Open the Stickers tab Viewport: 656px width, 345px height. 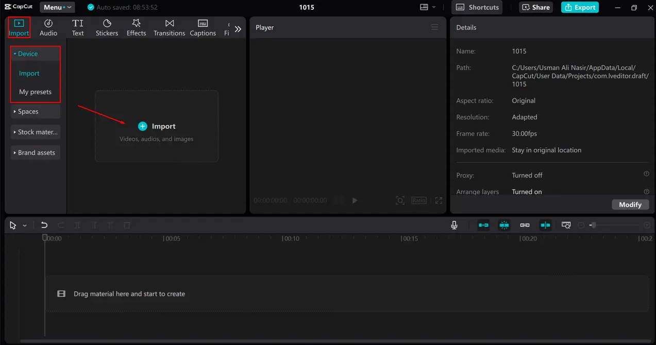pyautogui.click(x=107, y=28)
